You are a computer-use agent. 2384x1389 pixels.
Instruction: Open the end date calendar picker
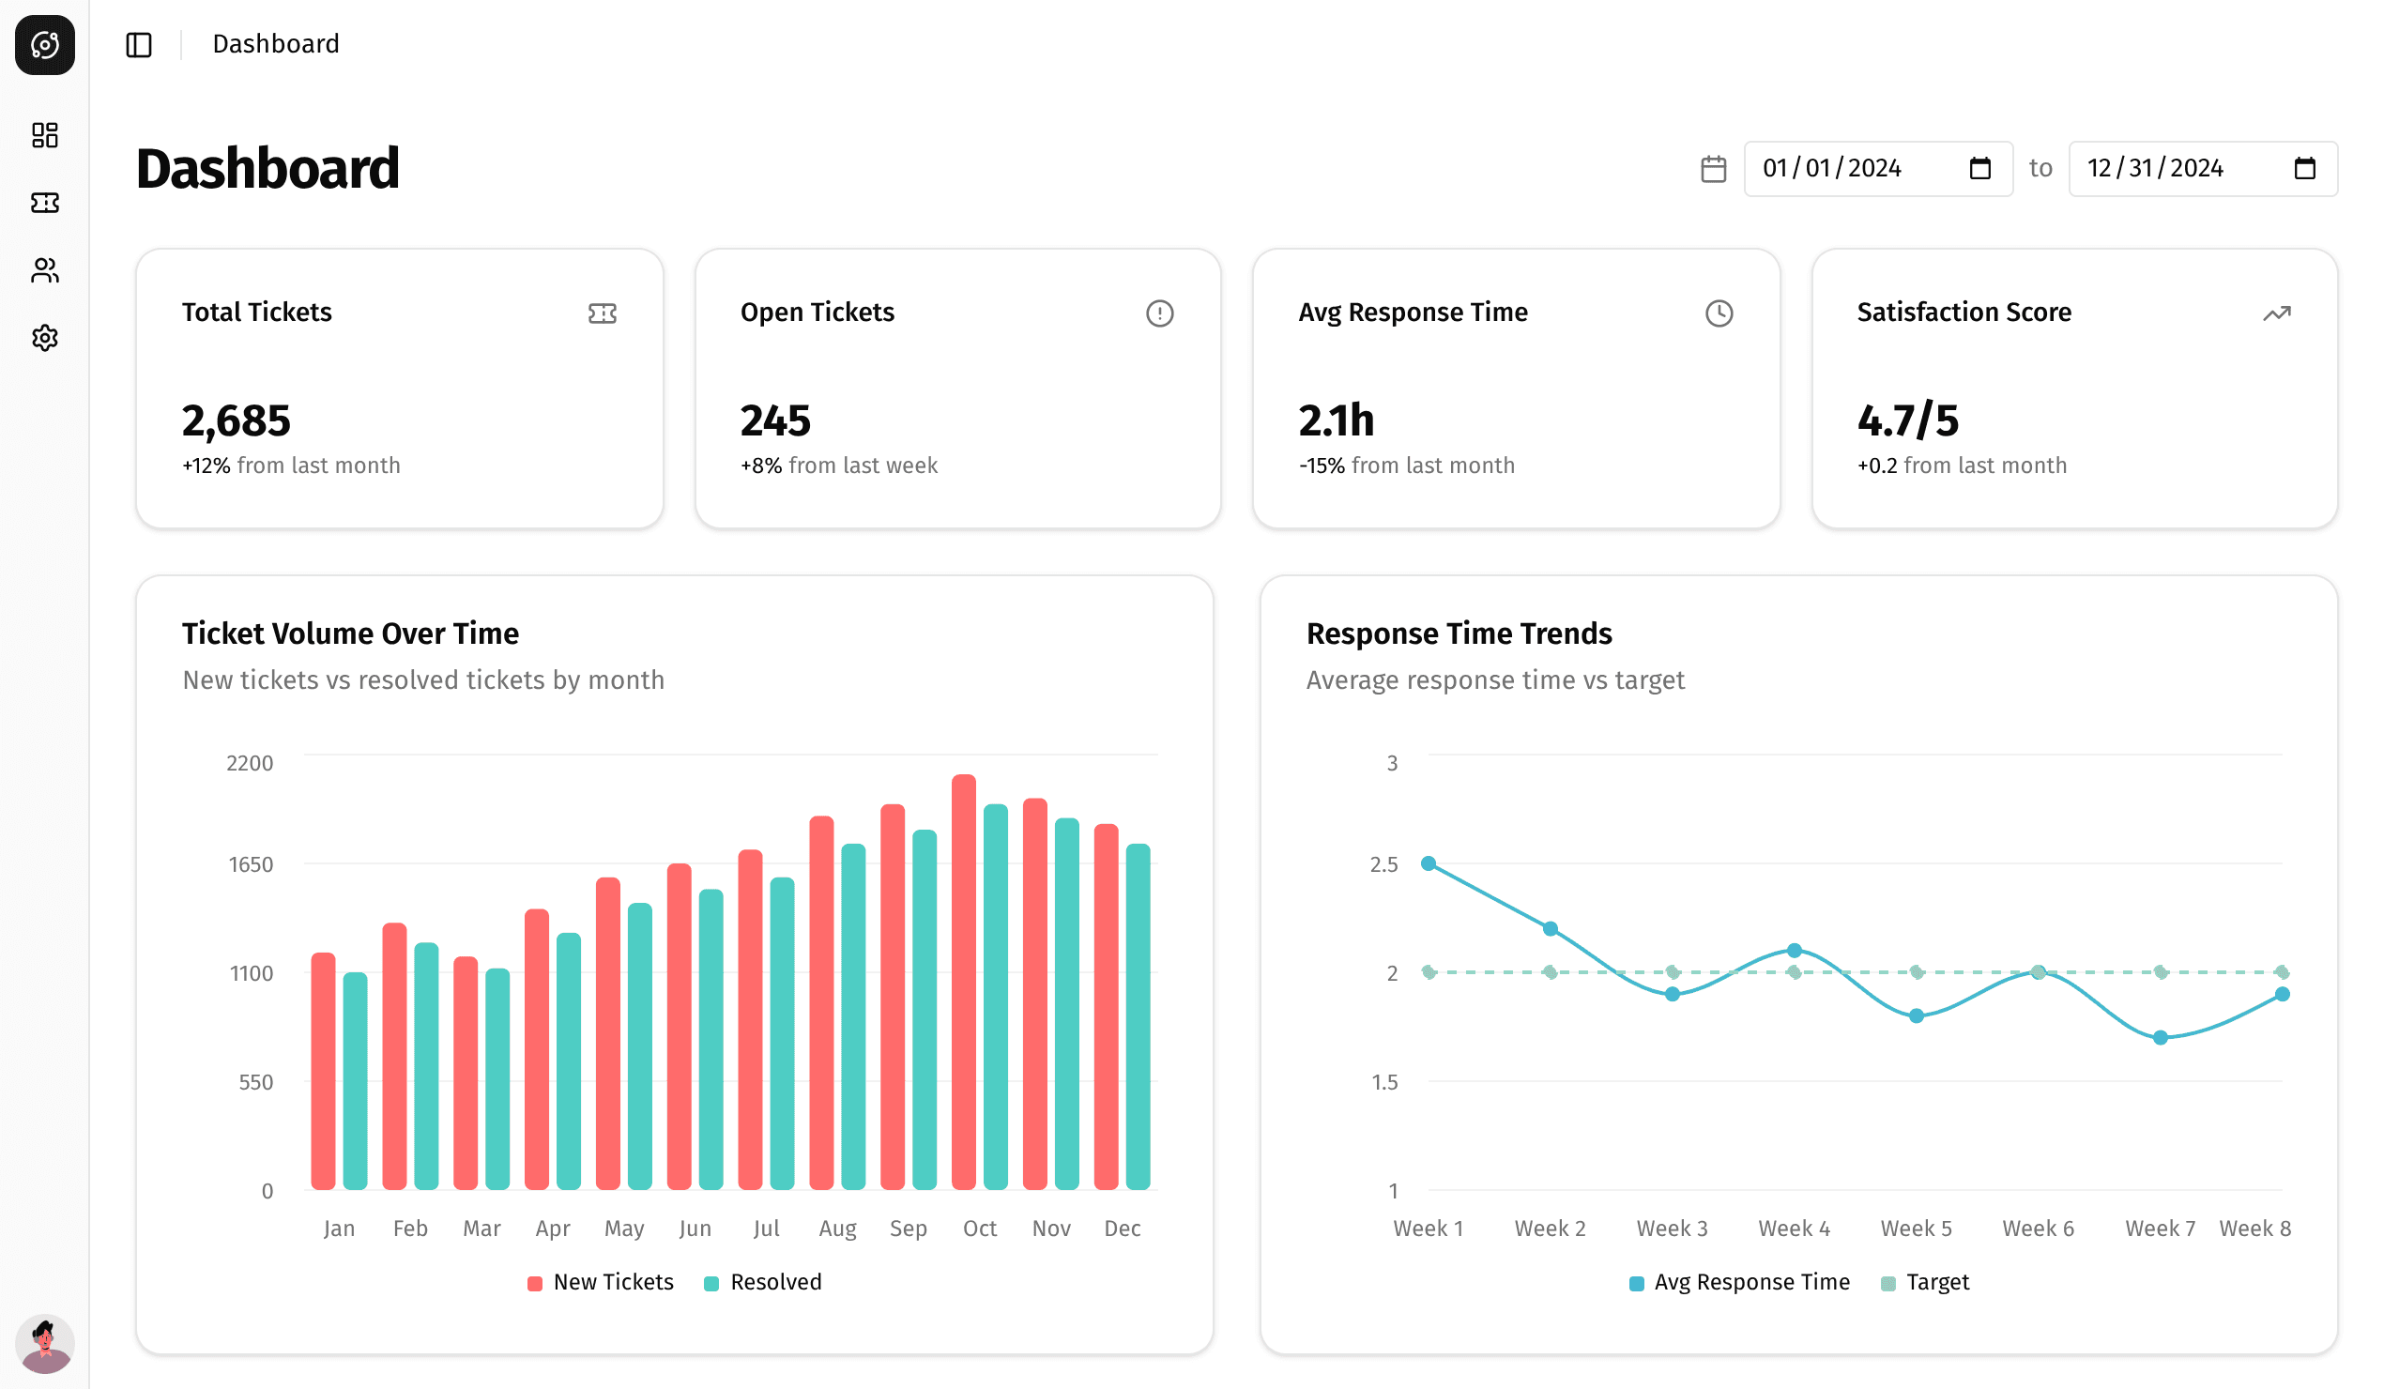point(2304,168)
